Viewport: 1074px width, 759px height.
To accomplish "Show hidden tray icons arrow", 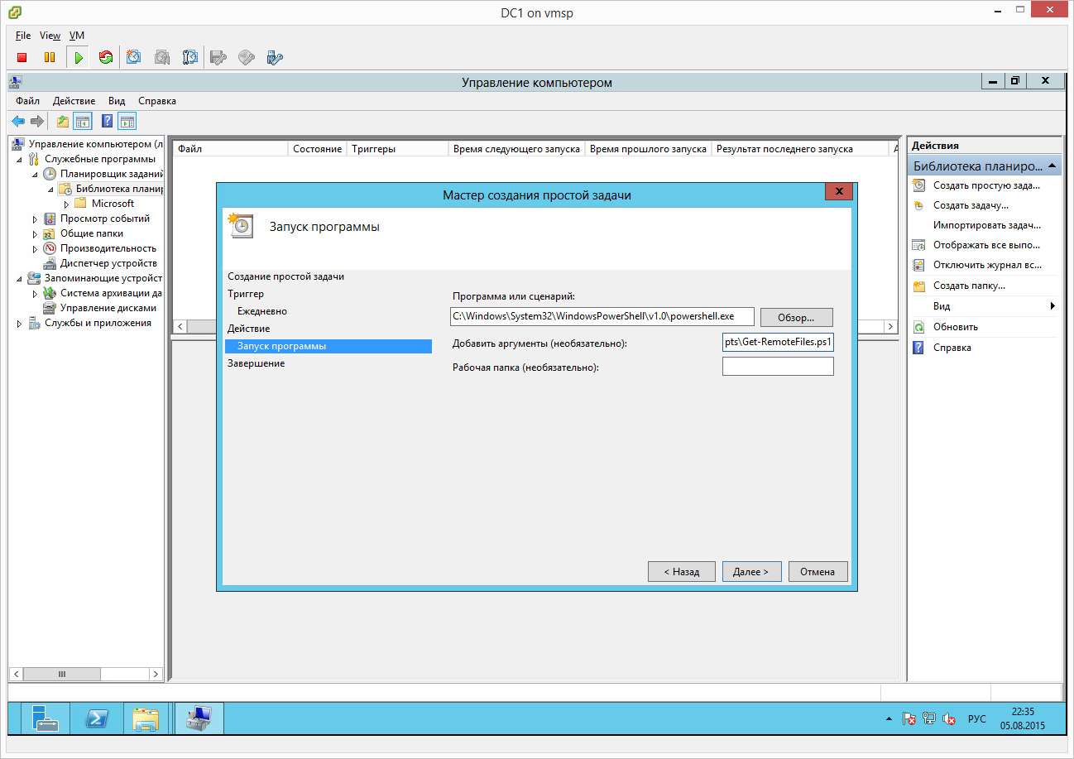I will (x=889, y=718).
